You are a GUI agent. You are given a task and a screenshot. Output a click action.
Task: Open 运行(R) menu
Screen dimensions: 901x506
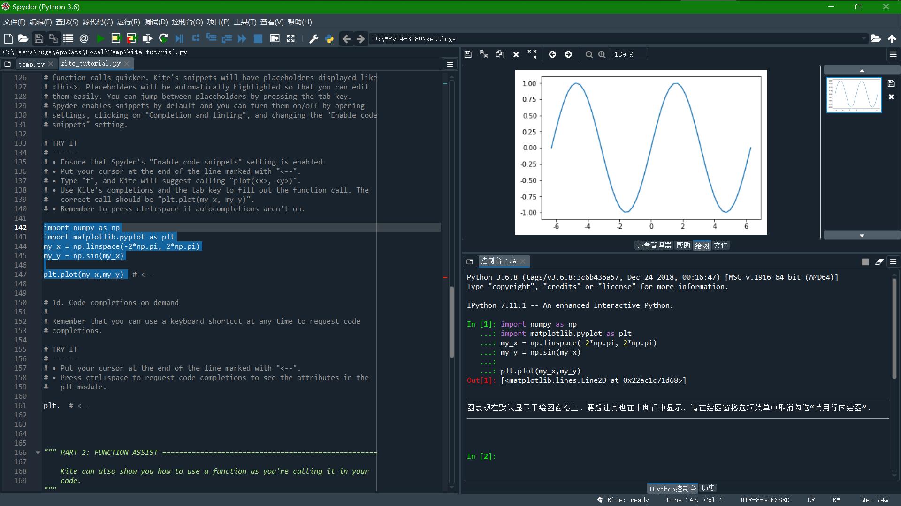point(128,22)
